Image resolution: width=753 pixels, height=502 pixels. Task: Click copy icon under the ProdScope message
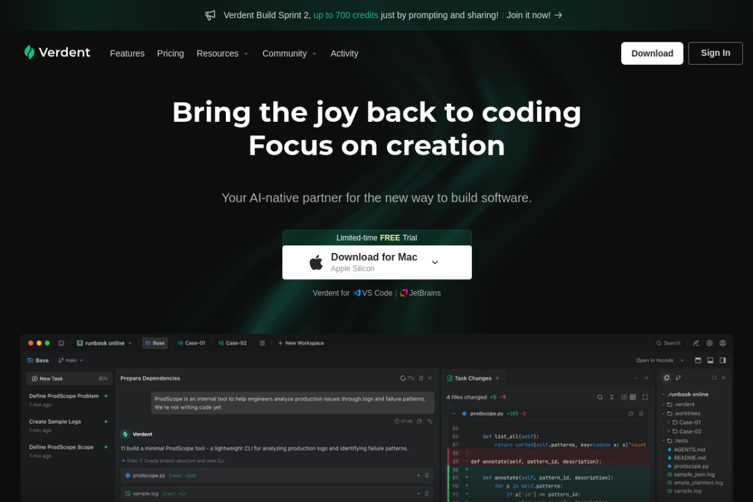click(x=419, y=421)
